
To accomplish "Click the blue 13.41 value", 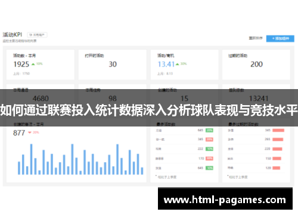I will tap(166, 64).
